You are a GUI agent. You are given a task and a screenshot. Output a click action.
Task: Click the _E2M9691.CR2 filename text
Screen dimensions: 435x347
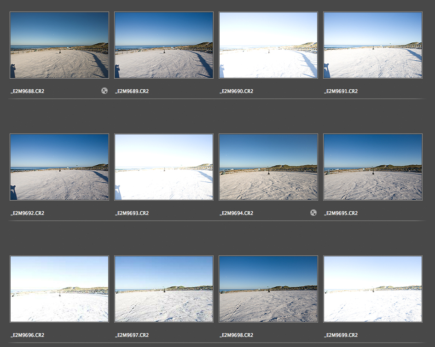click(341, 92)
